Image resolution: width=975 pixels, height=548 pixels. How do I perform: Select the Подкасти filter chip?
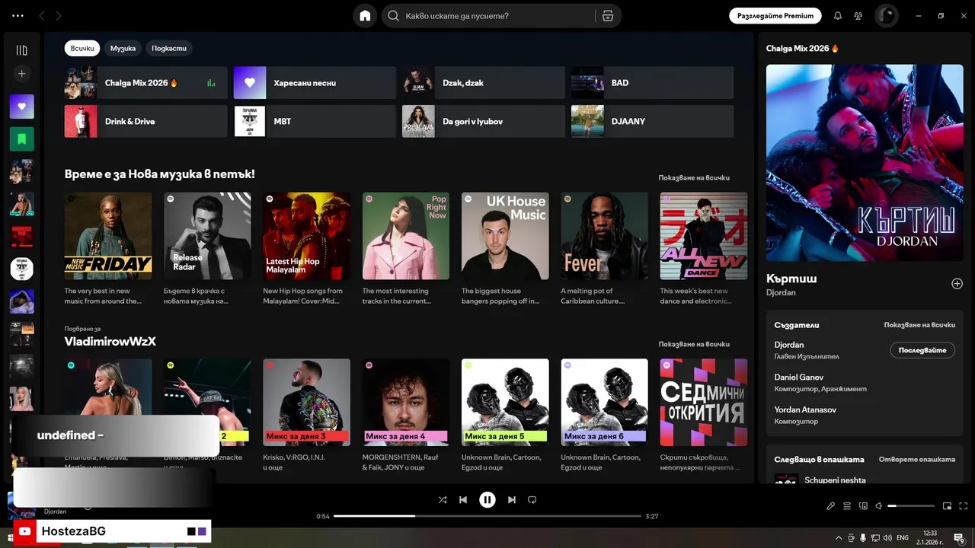point(168,49)
